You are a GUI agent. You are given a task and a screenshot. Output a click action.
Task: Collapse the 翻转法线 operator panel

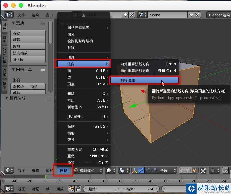click(7, 98)
